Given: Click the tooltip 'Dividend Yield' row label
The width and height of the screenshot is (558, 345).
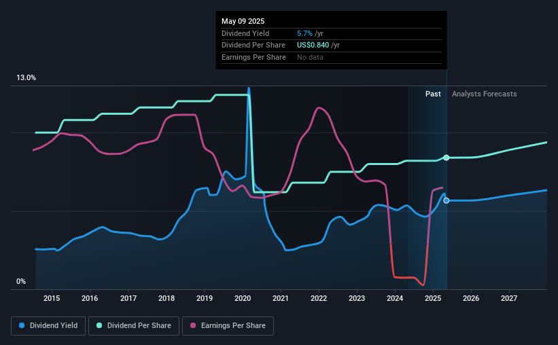Looking at the screenshot, I should click(245, 33).
